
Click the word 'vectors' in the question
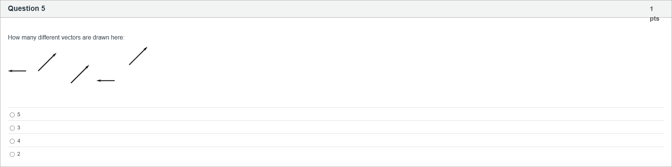click(71, 38)
